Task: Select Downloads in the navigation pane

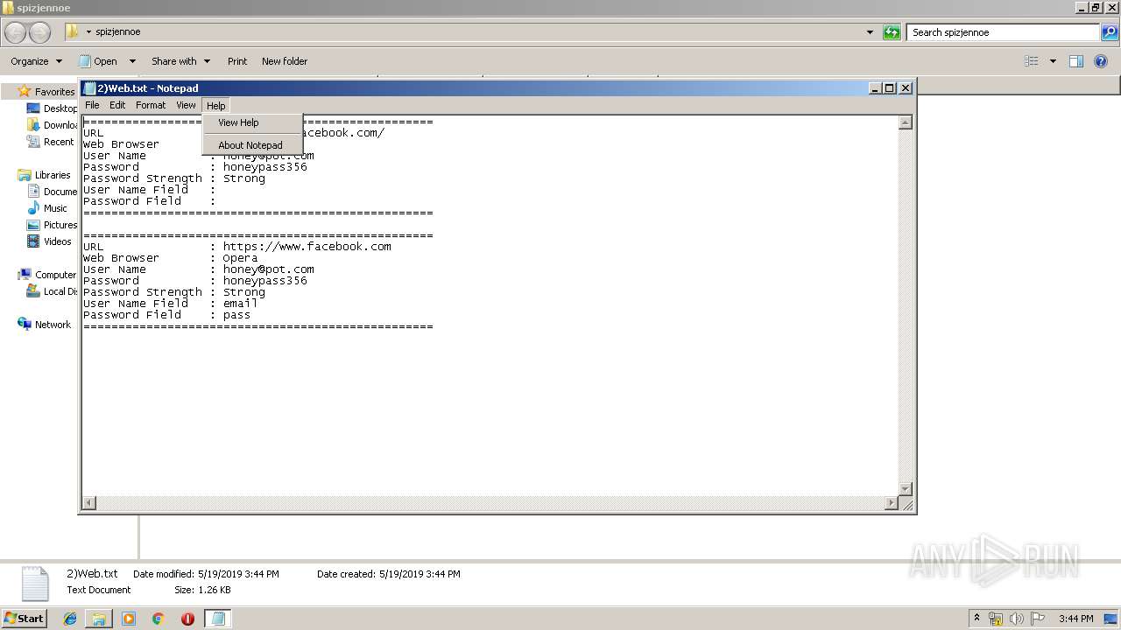Action: 52,125
